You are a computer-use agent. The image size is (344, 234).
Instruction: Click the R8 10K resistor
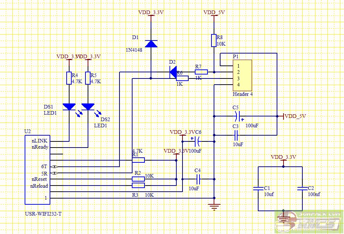click(214, 41)
